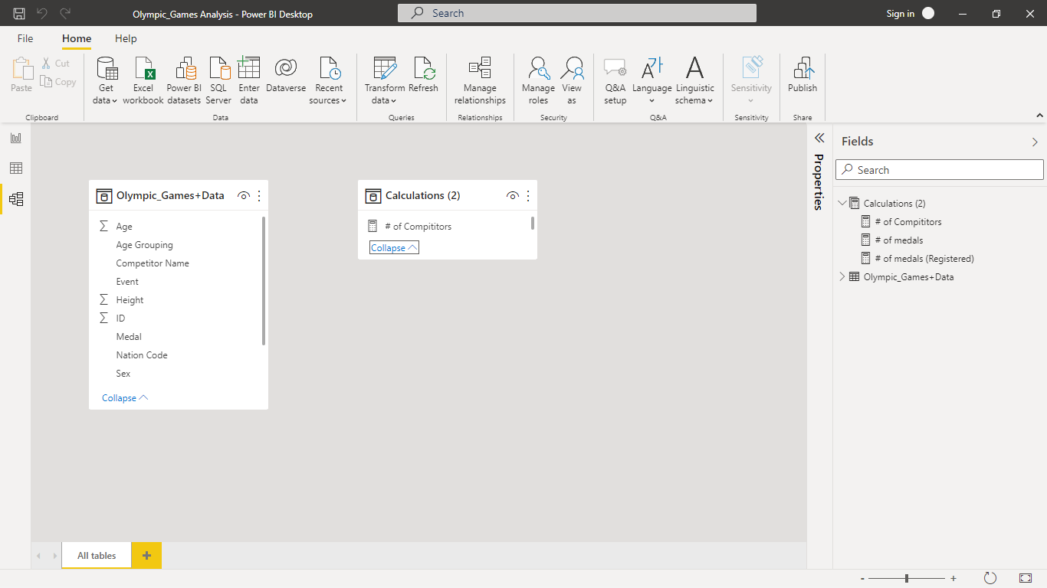The image size is (1047, 588).
Task: Open Manage relationships
Action: (x=479, y=80)
